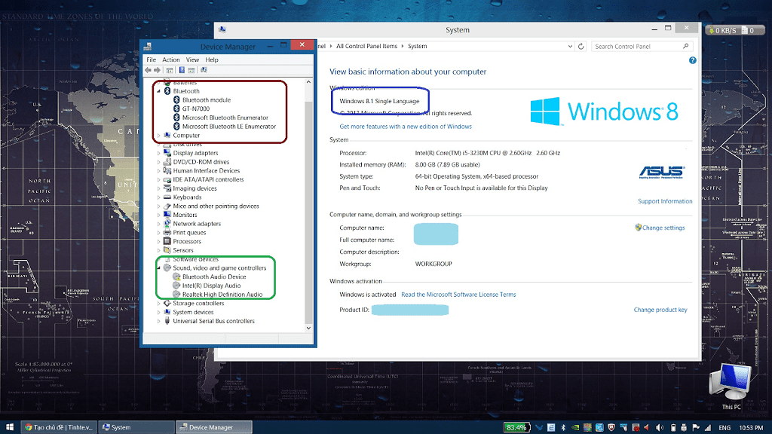Expand the Monitors category

coord(159,215)
